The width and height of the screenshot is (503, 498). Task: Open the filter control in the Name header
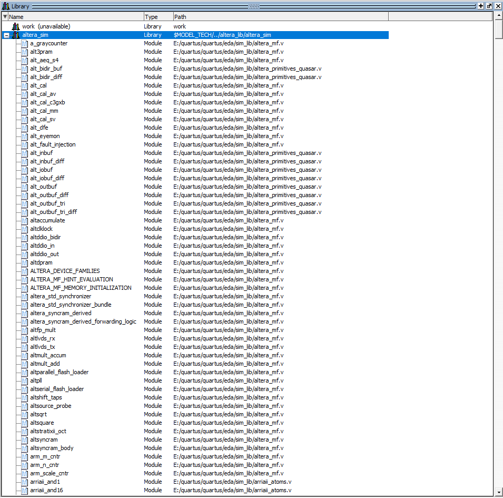(5, 16)
